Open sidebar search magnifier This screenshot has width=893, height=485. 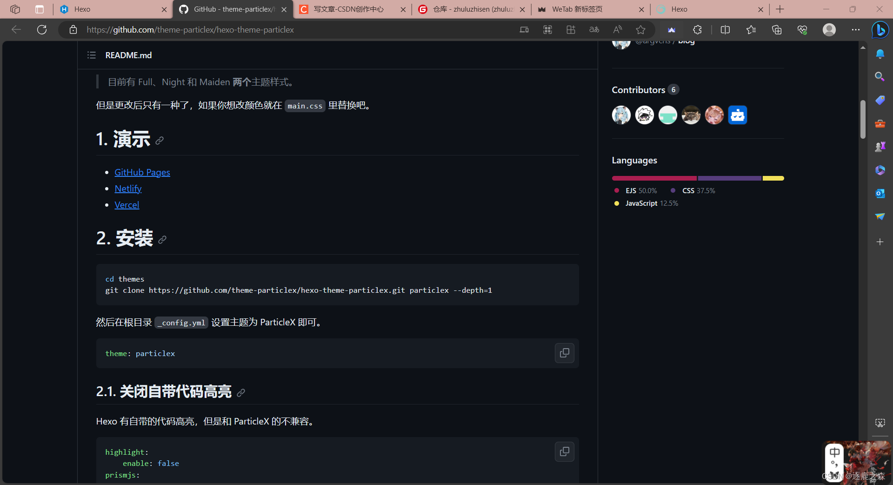click(880, 76)
